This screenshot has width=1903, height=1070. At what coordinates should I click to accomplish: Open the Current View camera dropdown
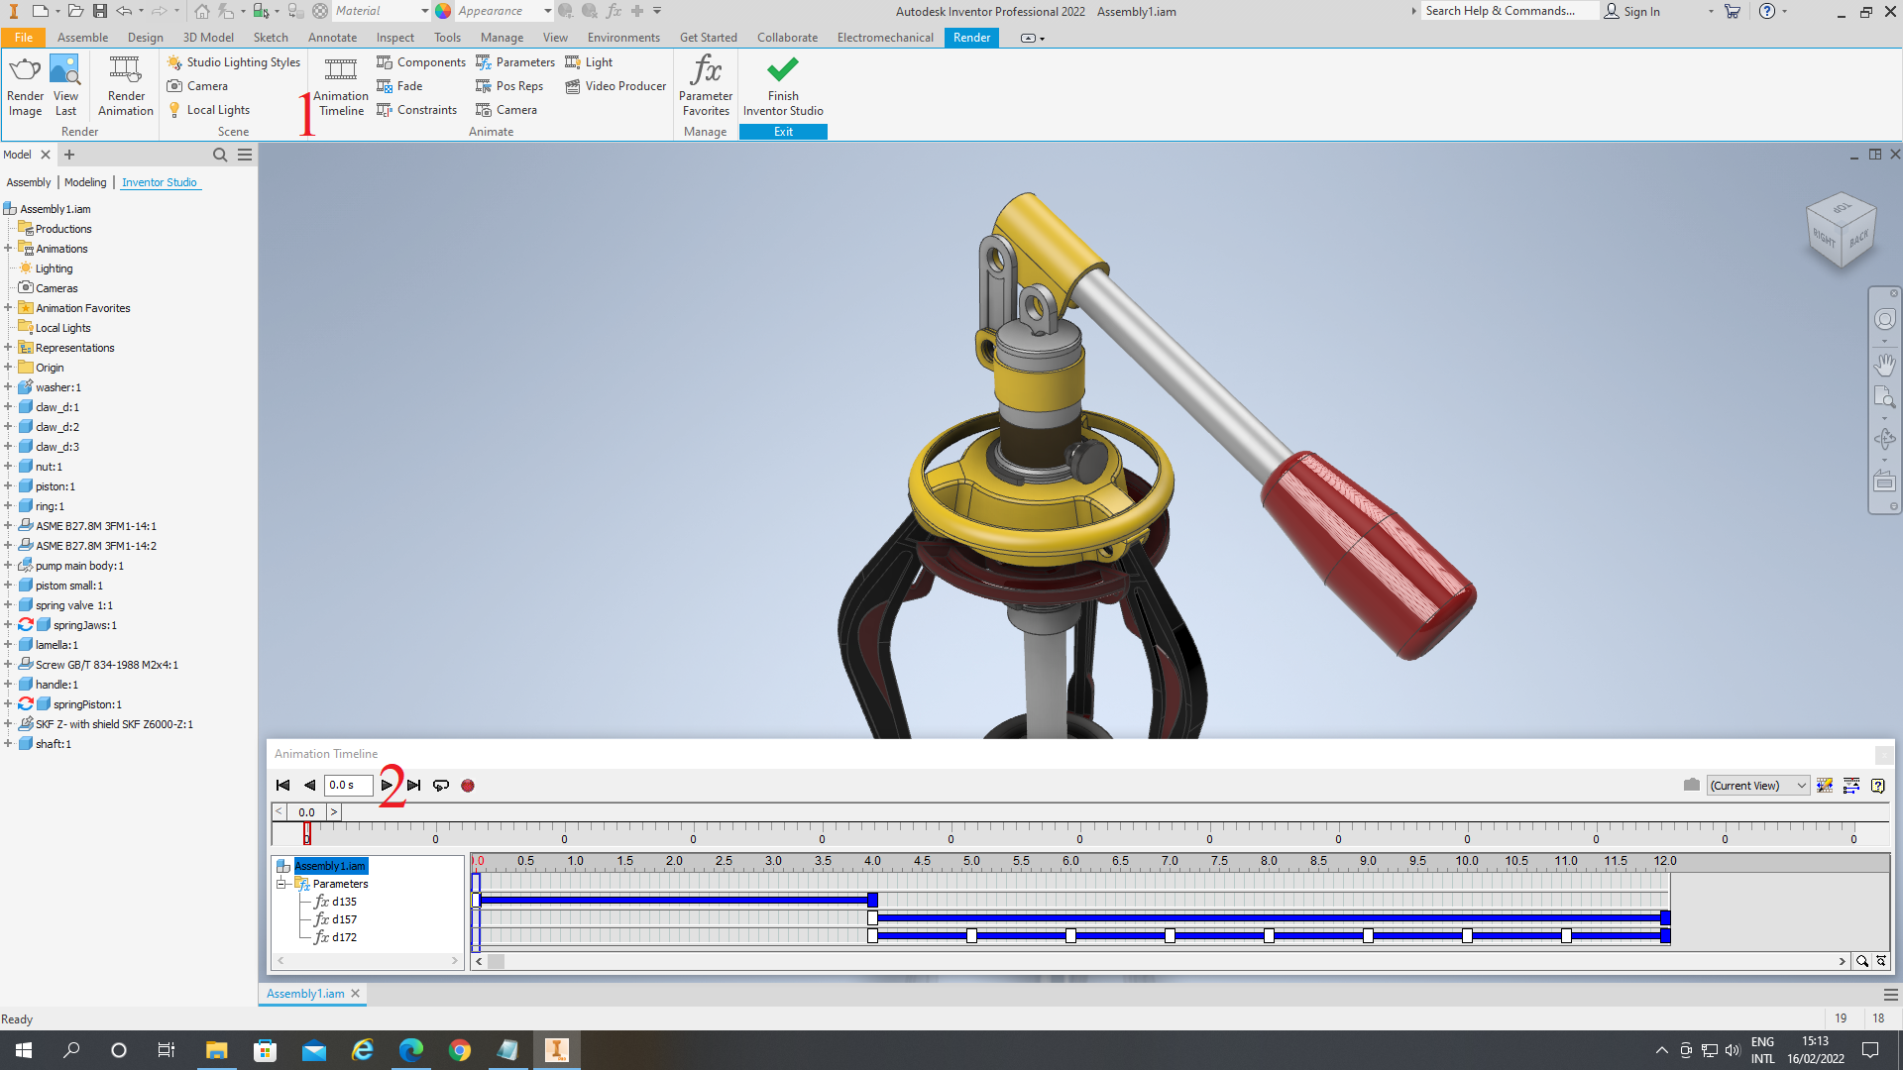1801,786
